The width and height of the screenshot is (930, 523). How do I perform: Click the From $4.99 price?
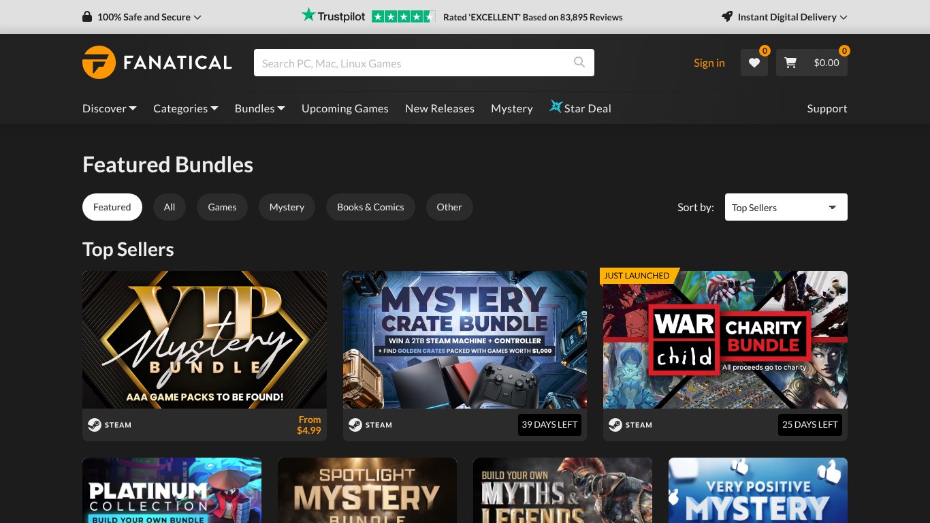(309, 425)
